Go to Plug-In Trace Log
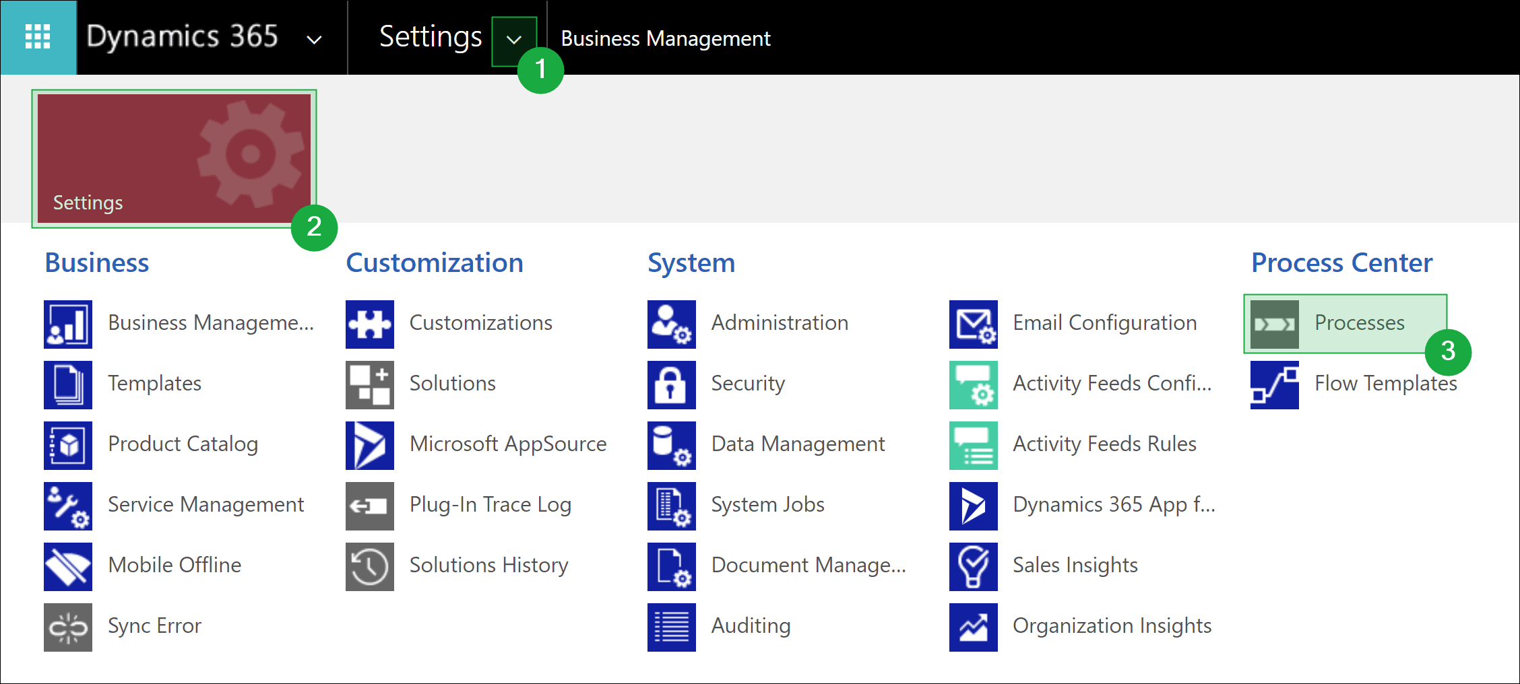Viewport: 1520px width, 684px height. (x=490, y=505)
